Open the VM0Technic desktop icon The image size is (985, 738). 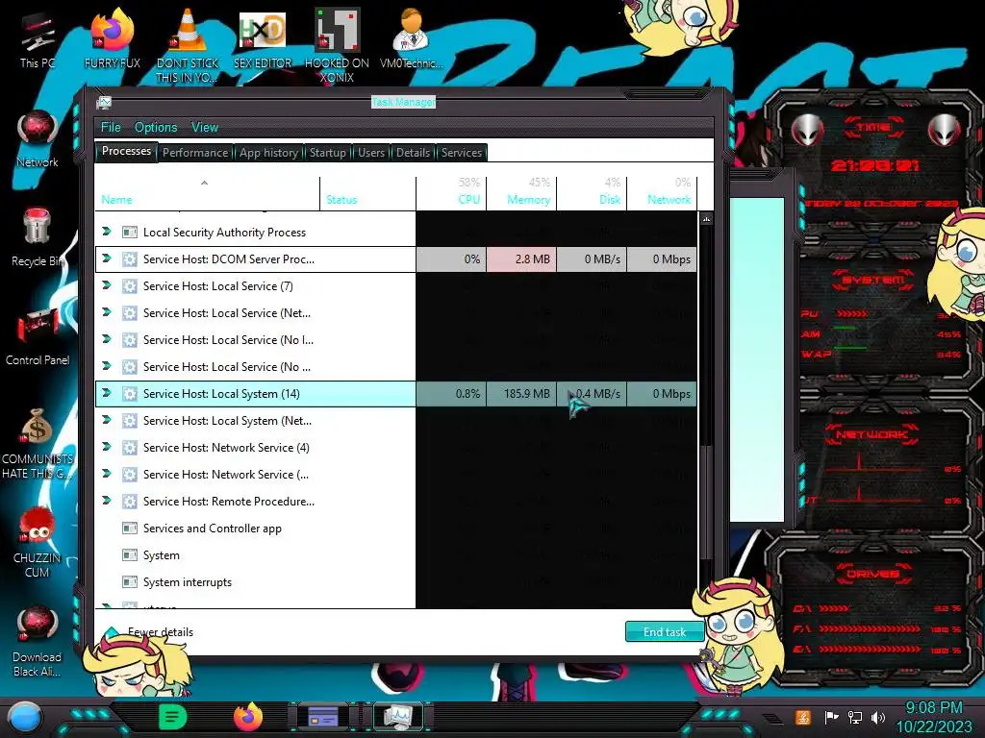pyautogui.click(x=411, y=37)
